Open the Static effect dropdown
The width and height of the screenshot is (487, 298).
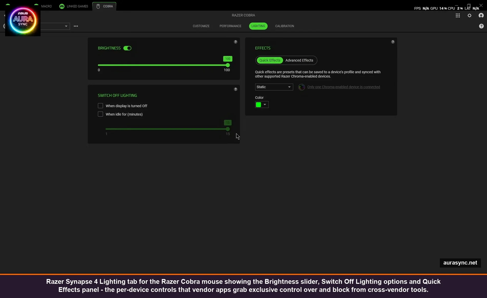(273, 87)
